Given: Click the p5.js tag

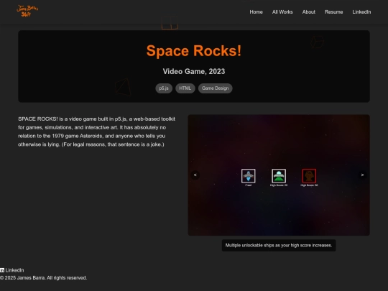Looking at the screenshot, I should (x=164, y=88).
